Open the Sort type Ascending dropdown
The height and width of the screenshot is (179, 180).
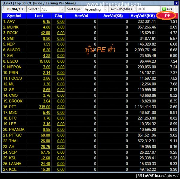[x=96, y=9]
